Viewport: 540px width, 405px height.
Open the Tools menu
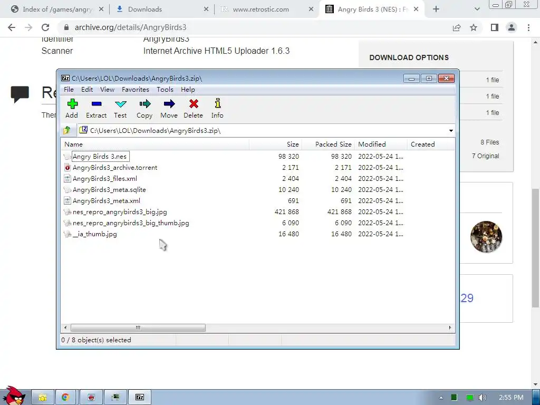[165, 90]
